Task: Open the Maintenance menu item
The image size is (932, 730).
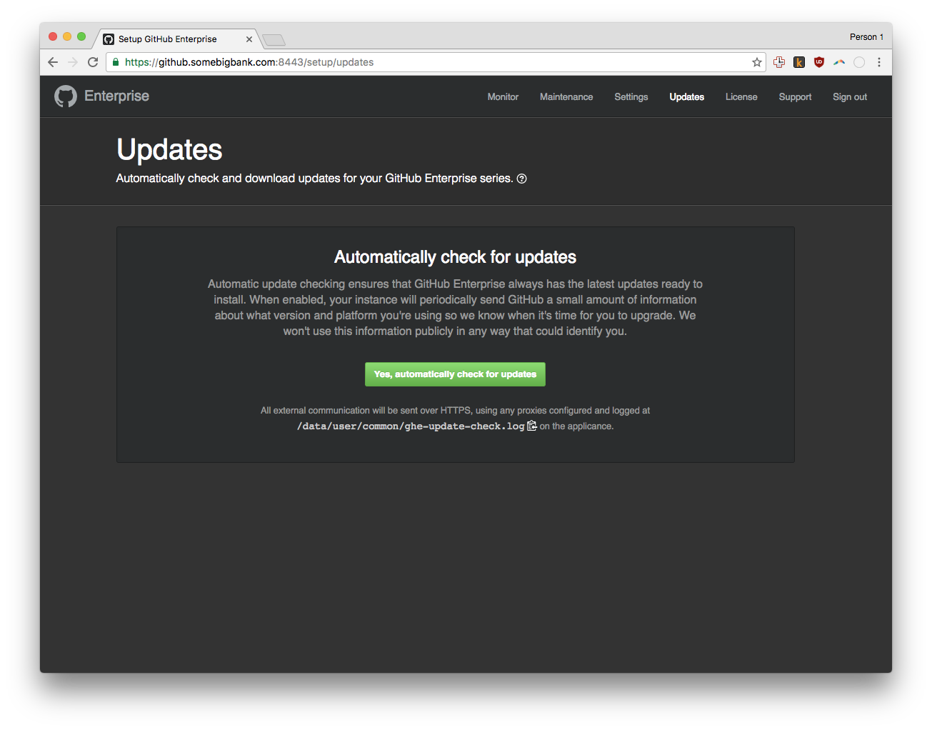Action: click(x=566, y=96)
